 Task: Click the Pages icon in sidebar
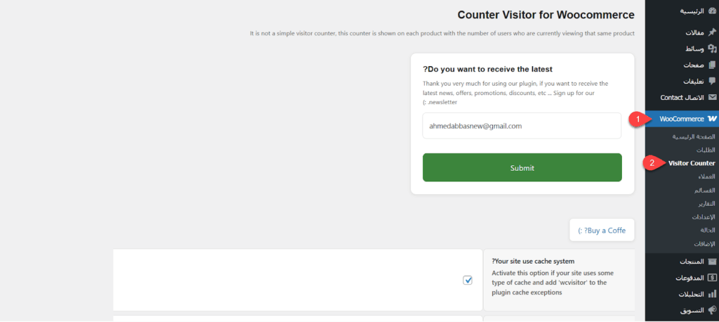click(x=712, y=65)
